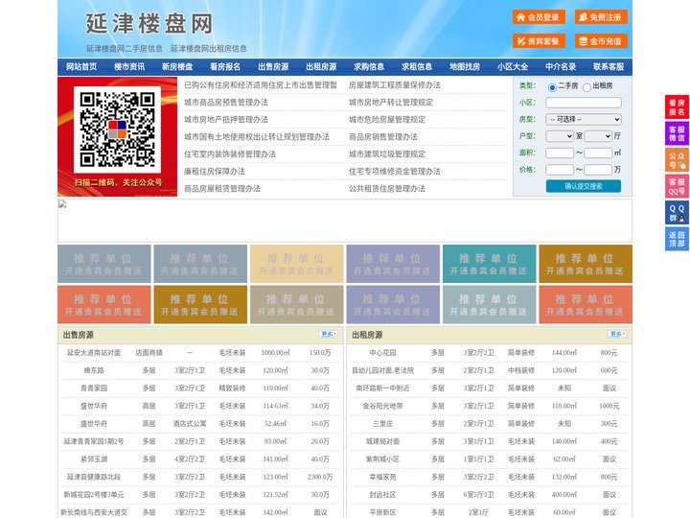This screenshot has height=518, width=690.
Task: Open 求租信息 nav item
Action: (417, 67)
